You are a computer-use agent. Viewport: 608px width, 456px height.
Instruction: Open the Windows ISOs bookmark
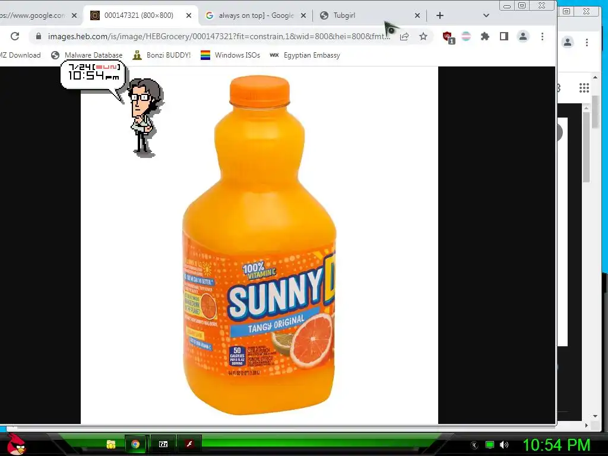[x=230, y=55]
